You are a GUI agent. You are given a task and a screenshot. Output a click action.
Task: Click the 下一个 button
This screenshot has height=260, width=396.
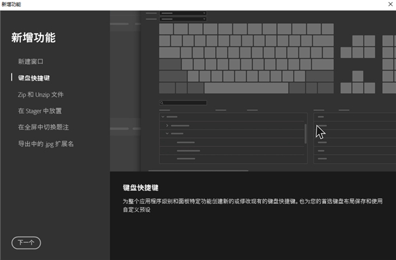coord(26,243)
